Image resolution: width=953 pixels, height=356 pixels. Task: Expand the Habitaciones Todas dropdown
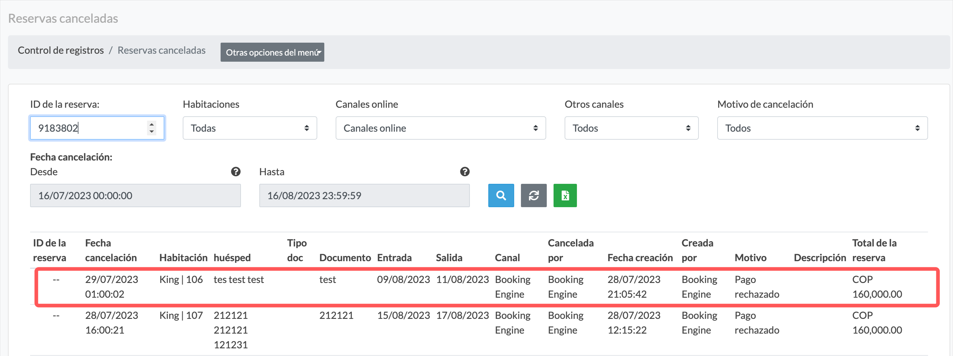[x=250, y=128]
